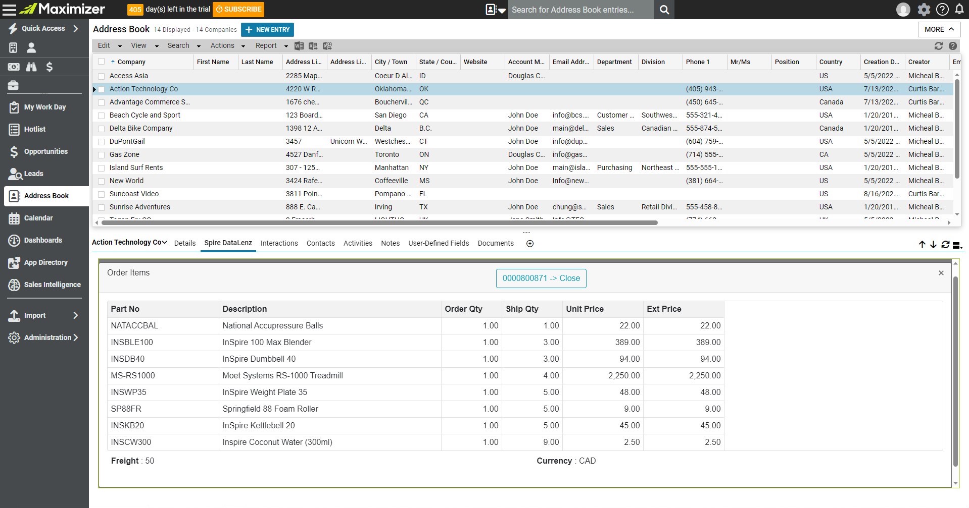This screenshot has height=508, width=969.
Task: Check the Action Technology Co row checkbox
Action: tap(102, 89)
